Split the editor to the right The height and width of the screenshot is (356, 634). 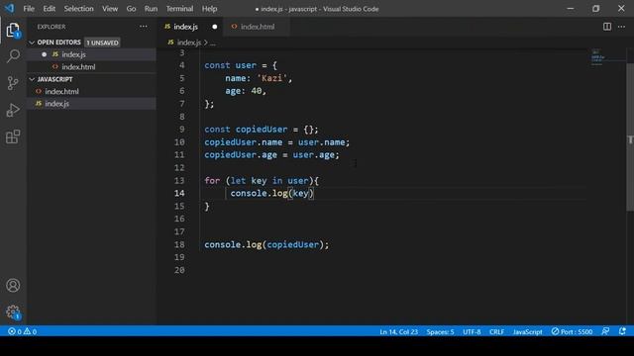click(x=607, y=27)
